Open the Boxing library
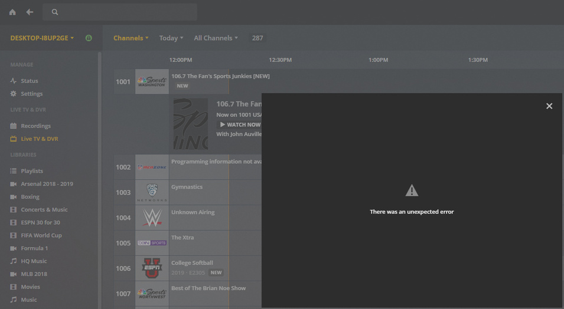The height and width of the screenshot is (309, 564). (30, 197)
